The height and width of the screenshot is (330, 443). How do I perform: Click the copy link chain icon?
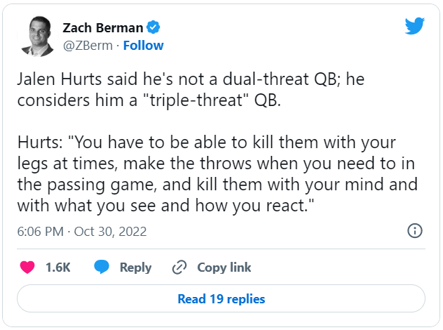pos(179,267)
